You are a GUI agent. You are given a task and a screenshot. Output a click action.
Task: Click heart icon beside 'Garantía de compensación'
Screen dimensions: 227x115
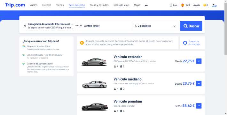[24, 64]
